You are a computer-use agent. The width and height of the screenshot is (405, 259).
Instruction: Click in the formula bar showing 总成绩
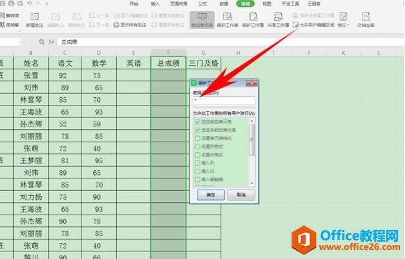pyautogui.click(x=231, y=42)
